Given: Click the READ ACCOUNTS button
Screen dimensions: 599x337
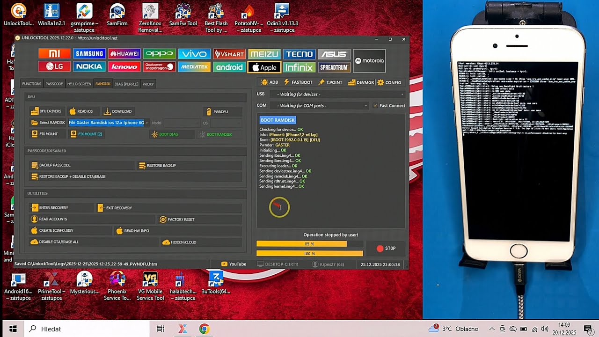Looking at the screenshot, I should pos(92,219).
